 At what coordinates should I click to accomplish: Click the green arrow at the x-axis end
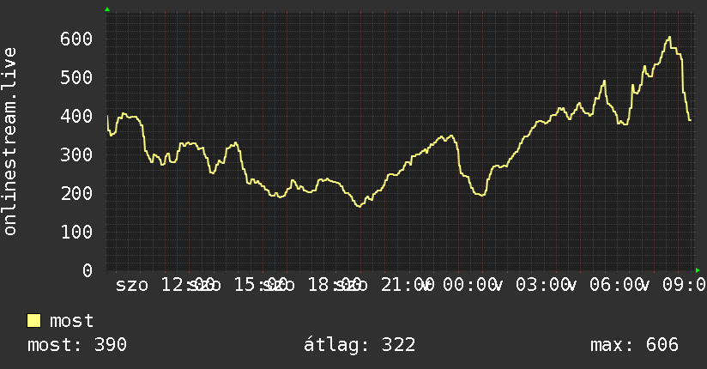pos(698,270)
